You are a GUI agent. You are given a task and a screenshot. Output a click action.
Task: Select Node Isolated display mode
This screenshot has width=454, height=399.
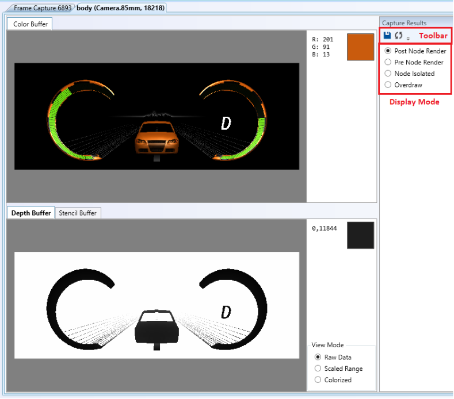click(410, 74)
